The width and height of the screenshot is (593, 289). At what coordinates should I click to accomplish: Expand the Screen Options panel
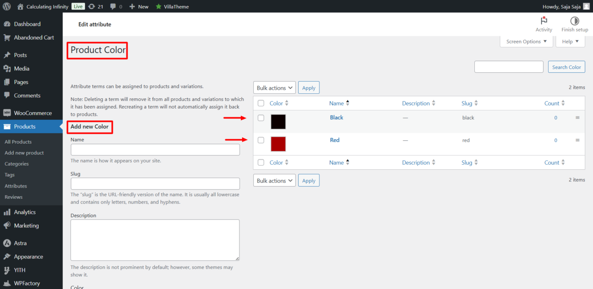[x=526, y=41]
